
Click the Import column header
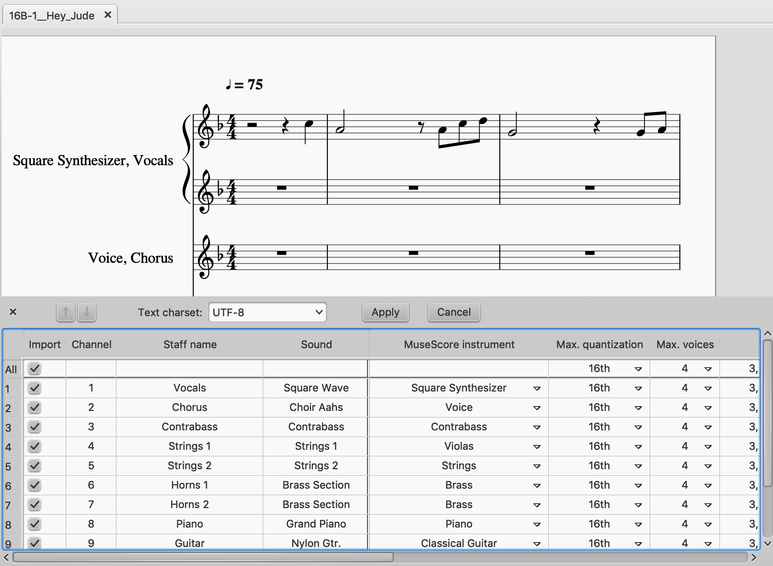tap(45, 345)
